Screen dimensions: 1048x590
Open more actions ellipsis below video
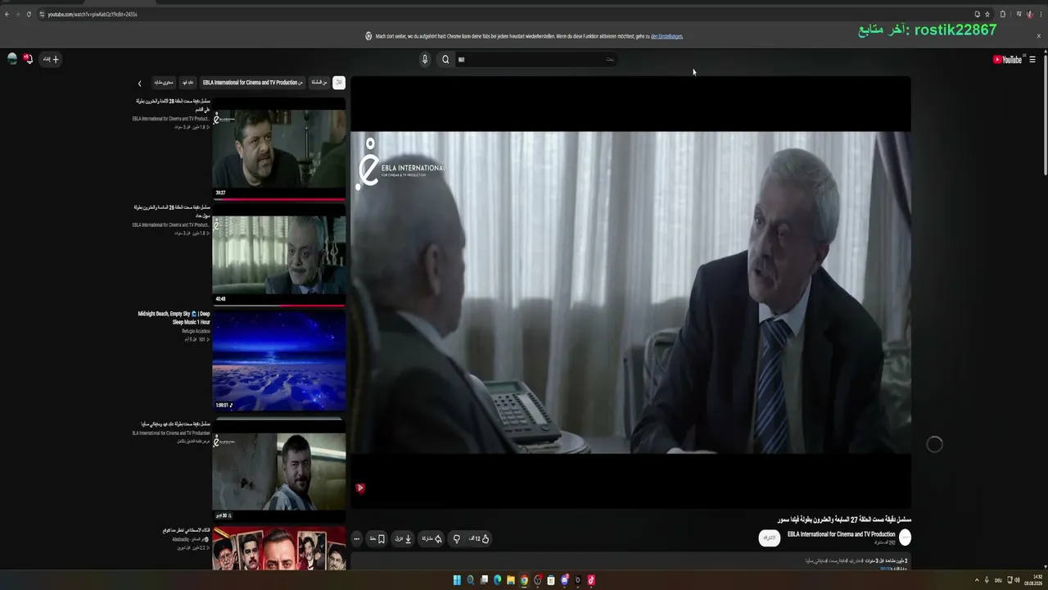tap(356, 538)
